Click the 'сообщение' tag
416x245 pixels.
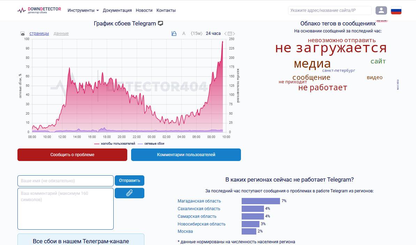[311, 77]
